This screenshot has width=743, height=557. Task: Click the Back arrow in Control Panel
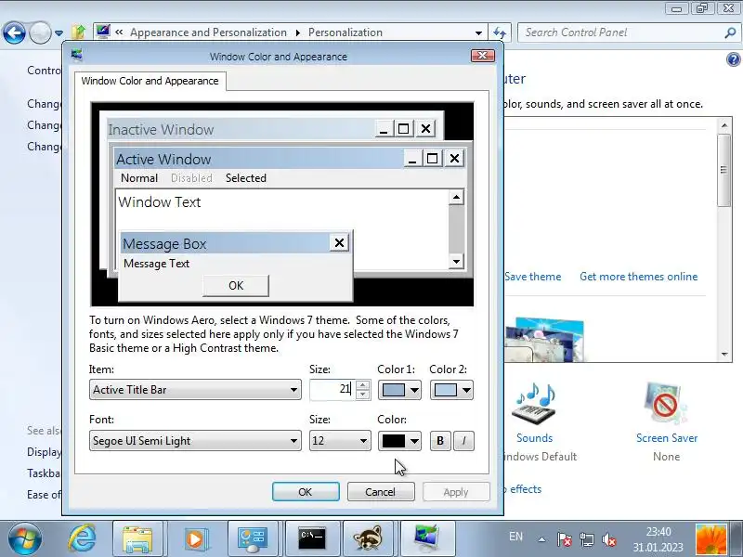pyautogui.click(x=14, y=33)
